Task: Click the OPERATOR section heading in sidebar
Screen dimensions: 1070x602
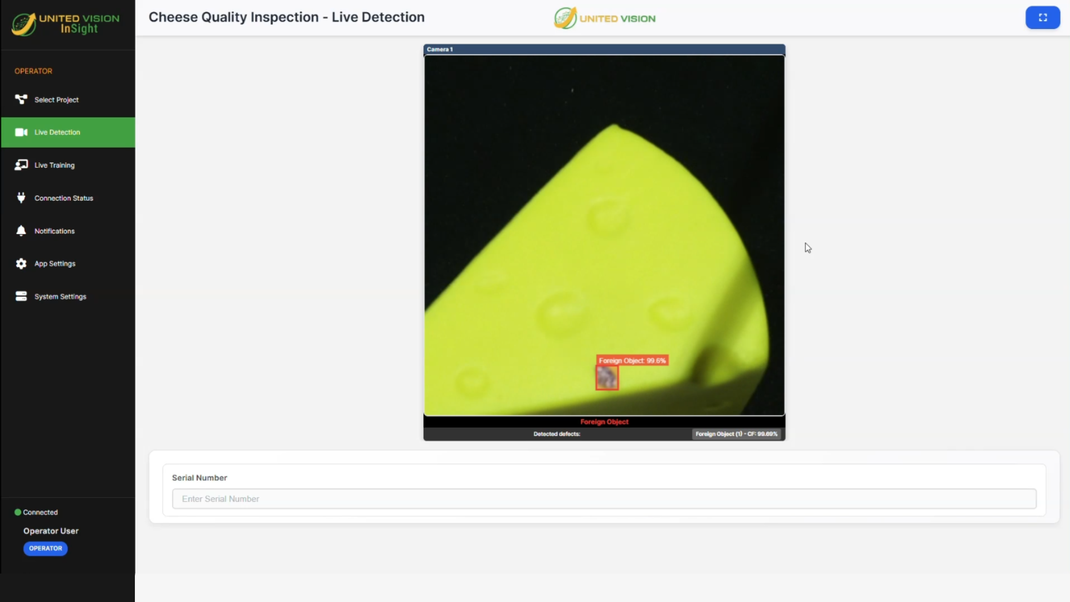Action: 33,71
